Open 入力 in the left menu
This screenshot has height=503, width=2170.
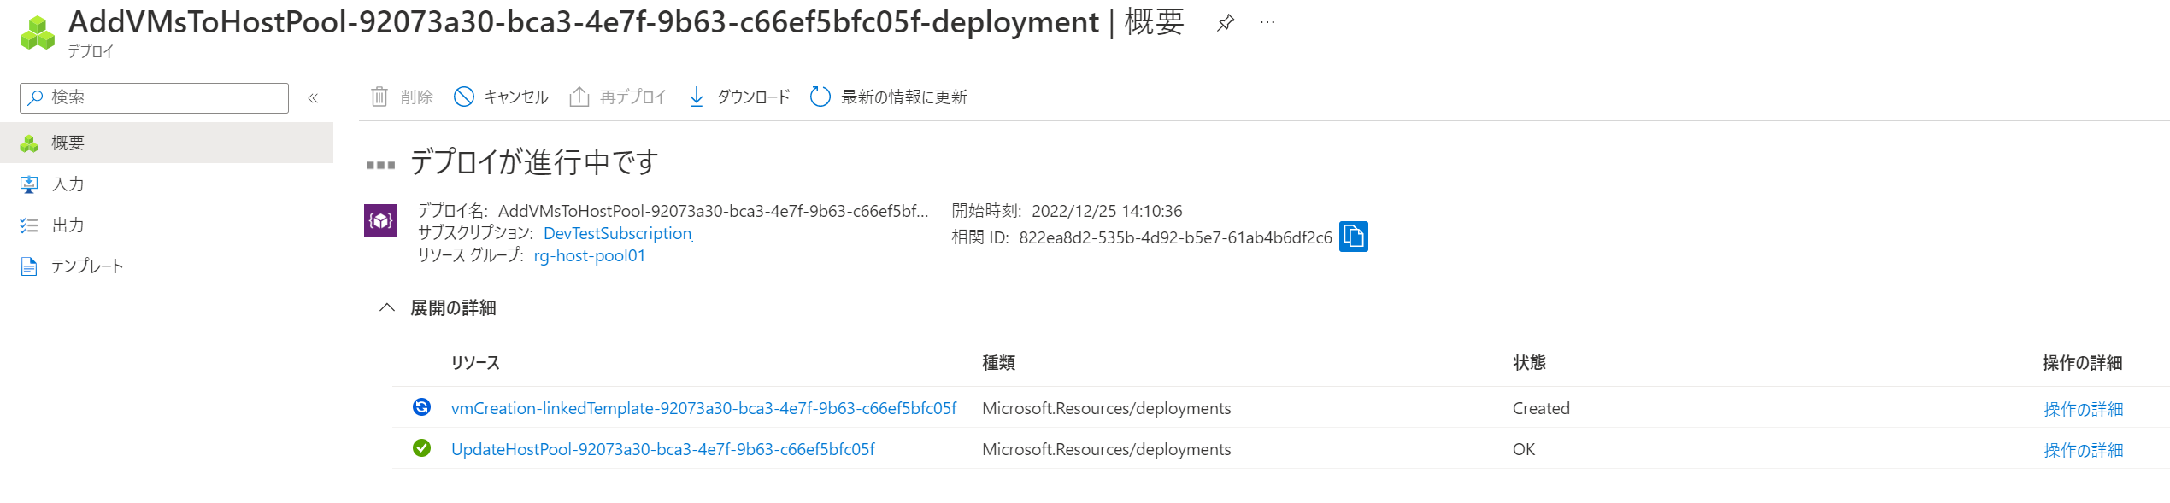click(x=68, y=184)
